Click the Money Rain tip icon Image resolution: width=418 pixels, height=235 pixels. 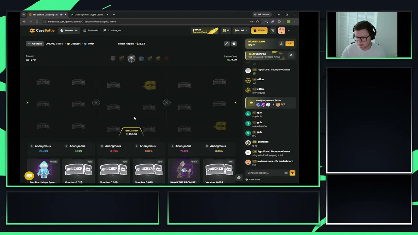(x=281, y=43)
